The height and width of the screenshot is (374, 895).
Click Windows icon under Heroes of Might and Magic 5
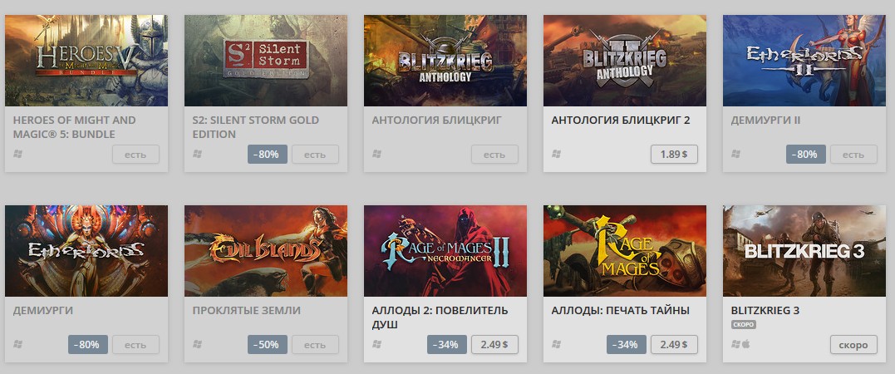[17, 154]
